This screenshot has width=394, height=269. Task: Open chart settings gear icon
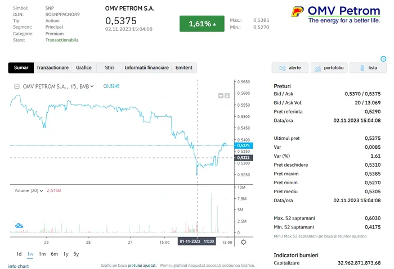pyautogui.click(x=244, y=242)
